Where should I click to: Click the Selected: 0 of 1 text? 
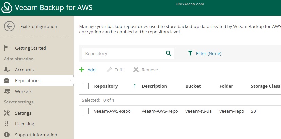[x=98, y=100]
